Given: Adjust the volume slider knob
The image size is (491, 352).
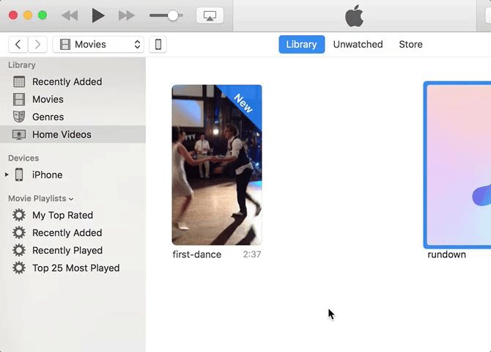Looking at the screenshot, I should (173, 15).
